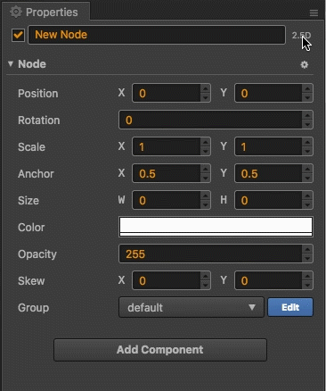Open the white Color swatch picker
Viewport: 326px width, 391px height.
click(216, 227)
